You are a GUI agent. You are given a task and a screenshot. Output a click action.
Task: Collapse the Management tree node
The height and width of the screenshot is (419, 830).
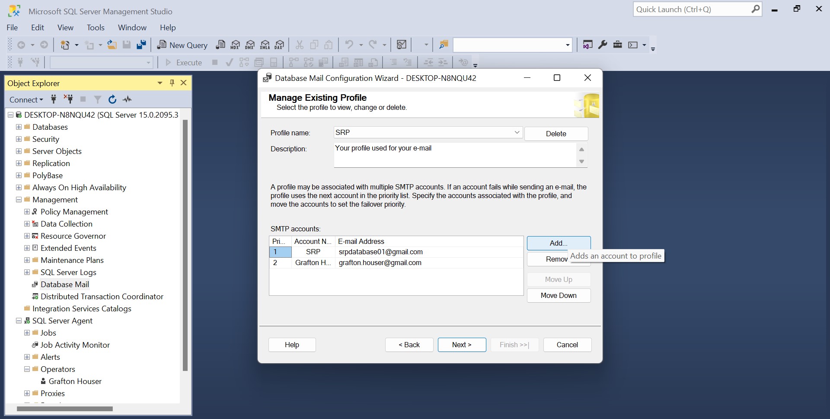tap(19, 200)
